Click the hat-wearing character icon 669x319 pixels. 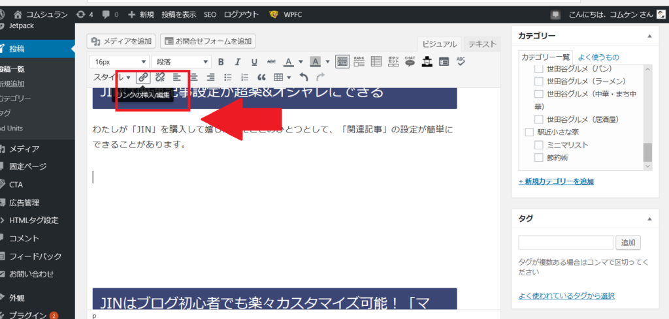[x=427, y=62]
